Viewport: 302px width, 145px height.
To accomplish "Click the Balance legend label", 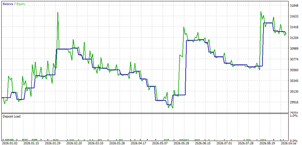I will pyautogui.click(x=8, y=4).
